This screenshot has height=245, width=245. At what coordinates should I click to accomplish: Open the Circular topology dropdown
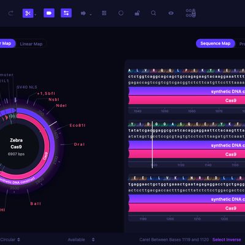point(10,239)
